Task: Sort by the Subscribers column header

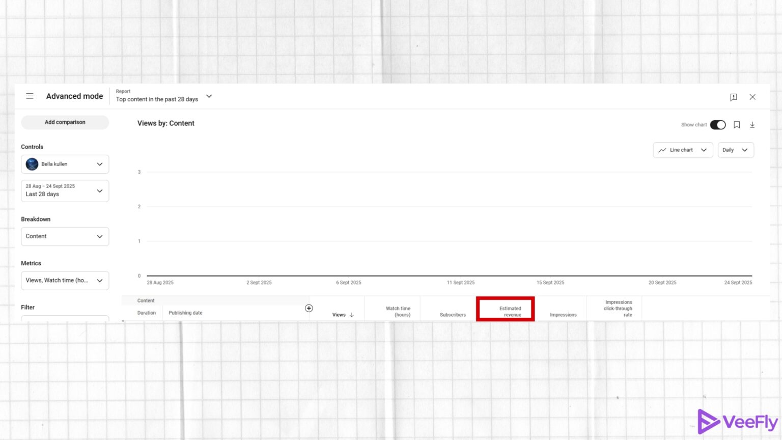Action: [x=452, y=315]
